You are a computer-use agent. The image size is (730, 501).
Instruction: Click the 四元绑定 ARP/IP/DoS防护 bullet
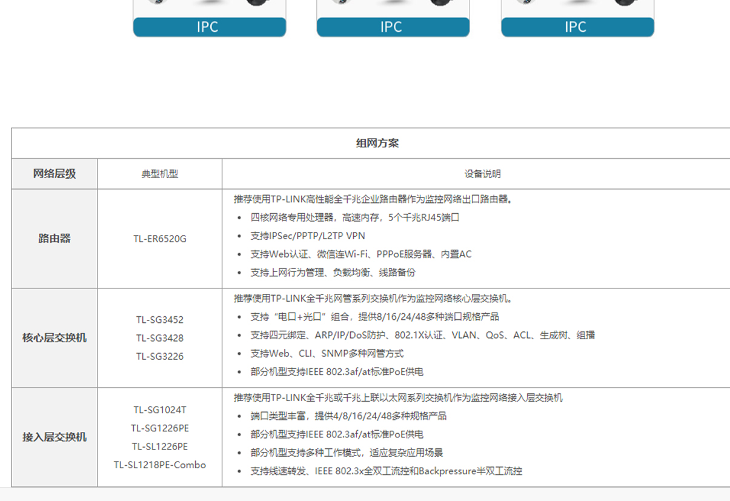click(422, 335)
